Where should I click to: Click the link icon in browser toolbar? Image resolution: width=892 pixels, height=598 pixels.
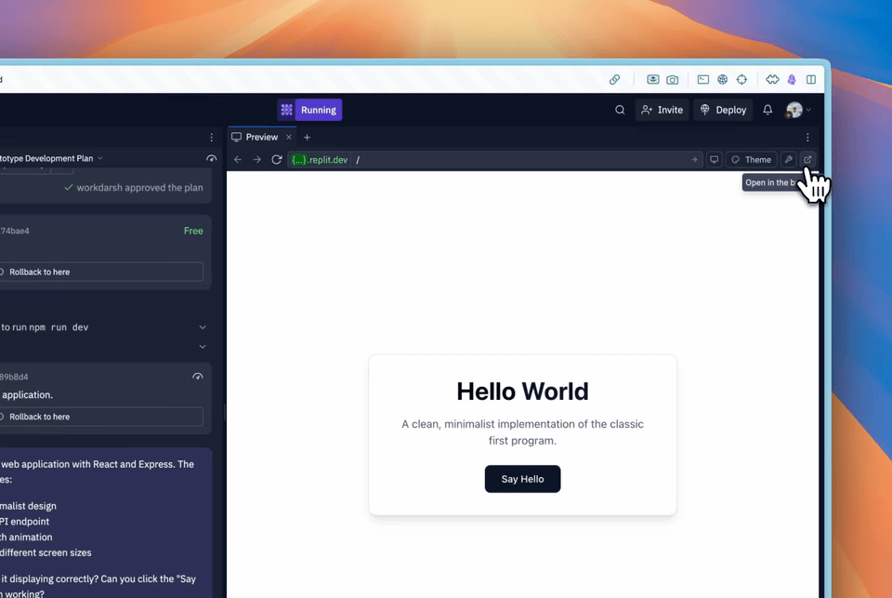[614, 80]
